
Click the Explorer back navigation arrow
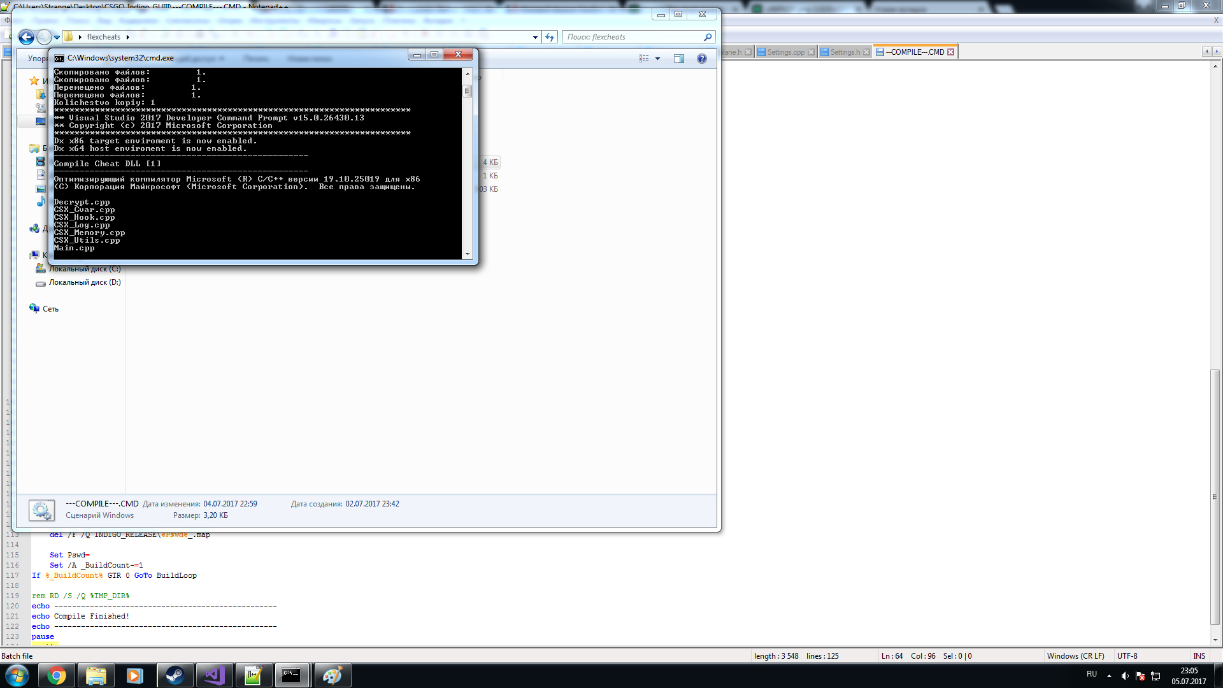26,37
